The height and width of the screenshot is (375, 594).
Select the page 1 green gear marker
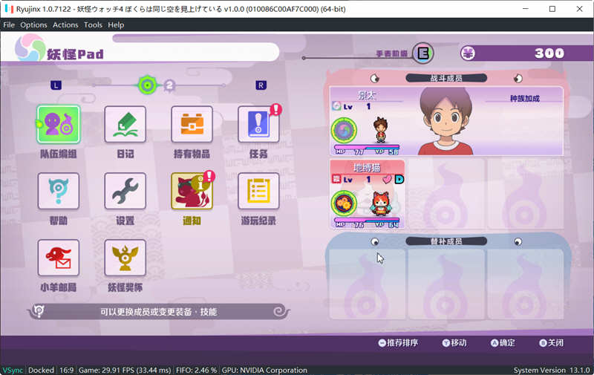coord(147,85)
